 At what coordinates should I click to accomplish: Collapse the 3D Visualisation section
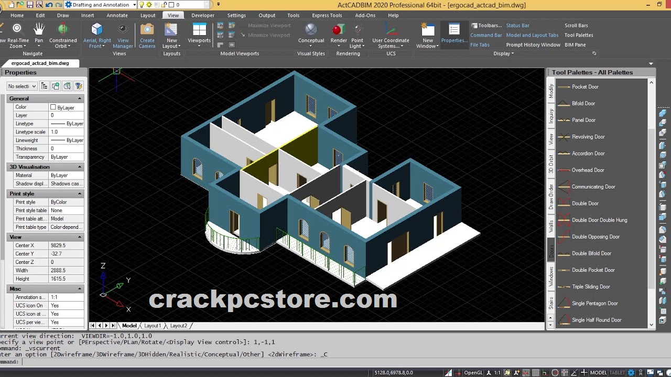[x=80, y=167]
